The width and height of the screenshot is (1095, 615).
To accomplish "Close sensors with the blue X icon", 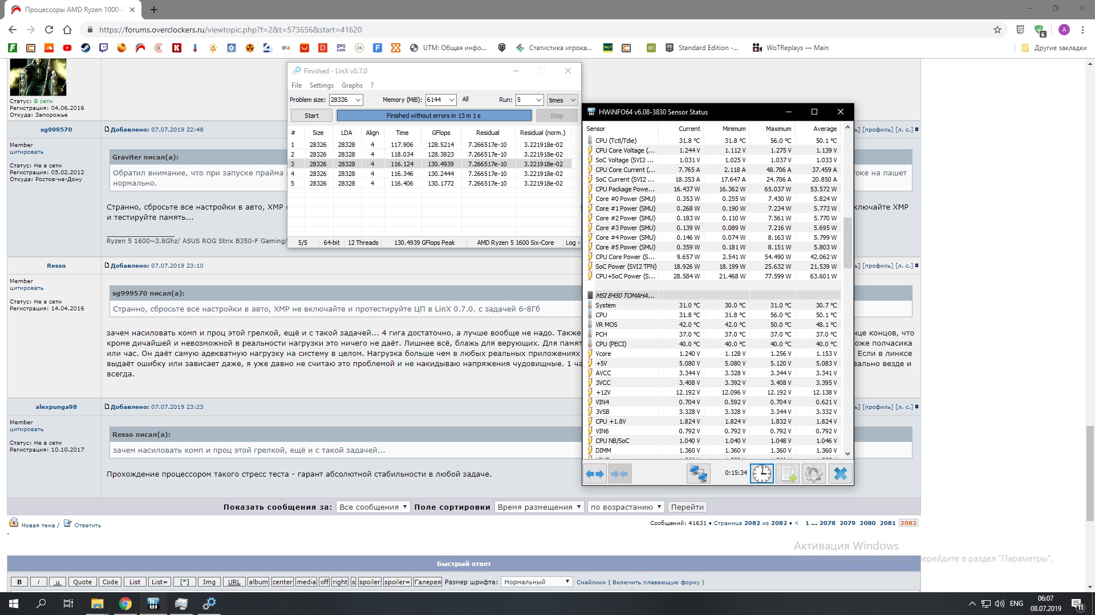I will pos(840,474).
